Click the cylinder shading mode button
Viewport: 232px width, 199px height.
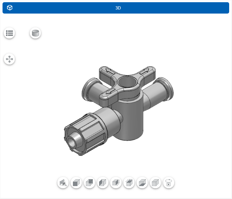[35, 33]
